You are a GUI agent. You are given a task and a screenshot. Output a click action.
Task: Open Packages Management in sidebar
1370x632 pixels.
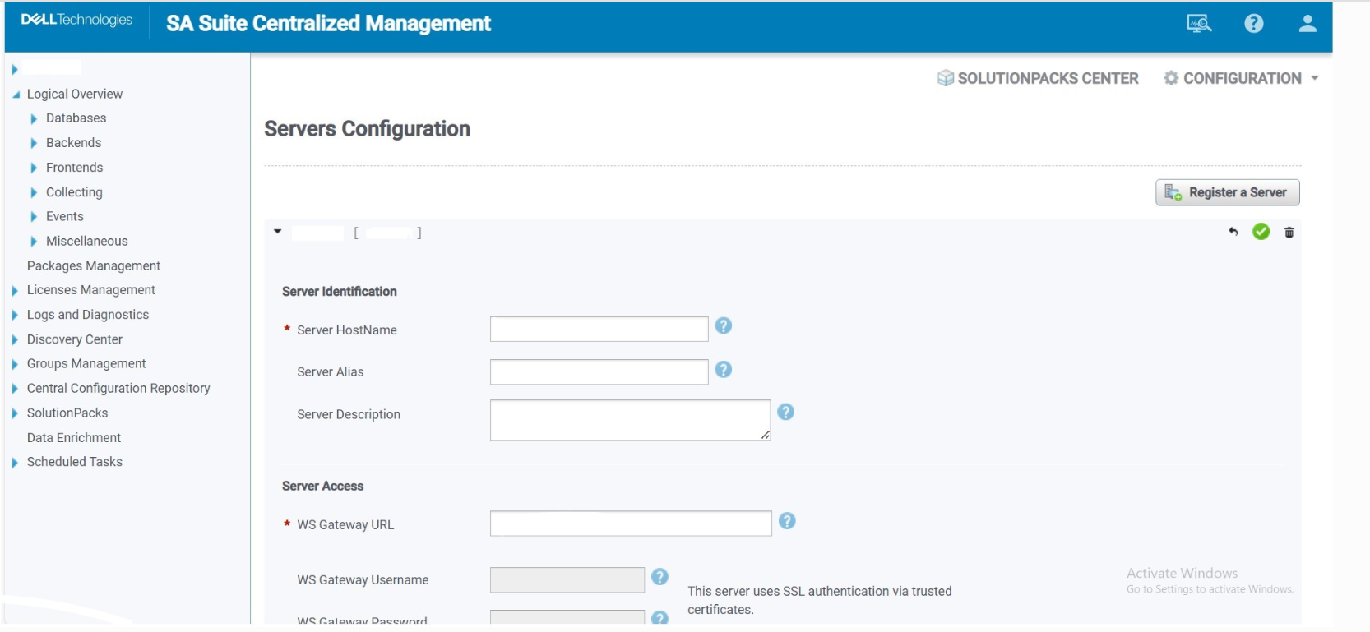pos(93,265)
